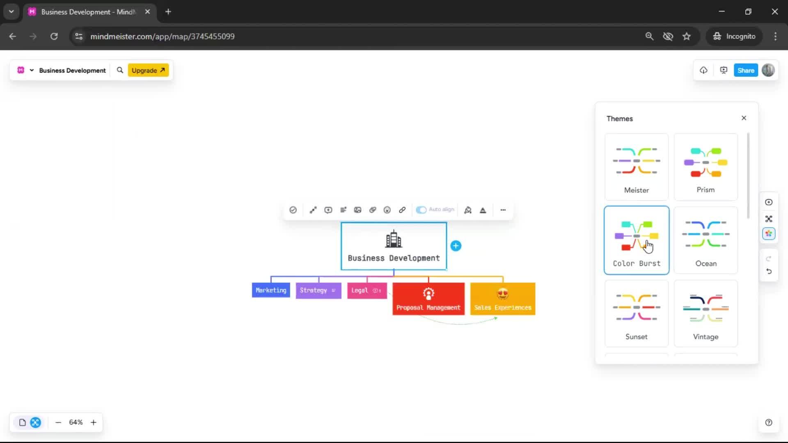Viewport: 788px width, 443px height.
Task: Open the fill color style tool
Action: 468,210
